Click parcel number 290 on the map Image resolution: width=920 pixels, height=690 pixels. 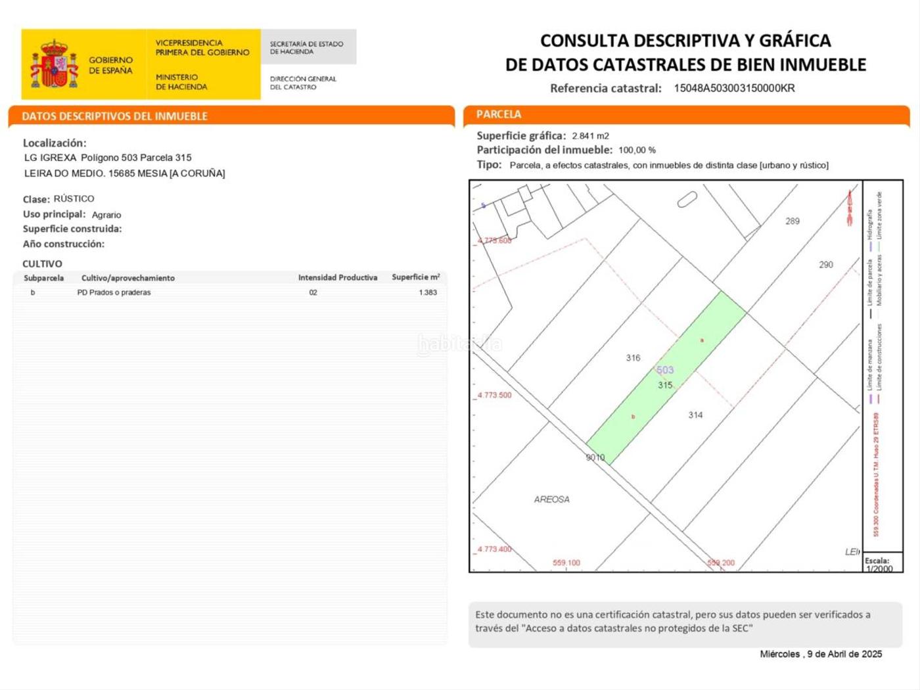[826, 265]
